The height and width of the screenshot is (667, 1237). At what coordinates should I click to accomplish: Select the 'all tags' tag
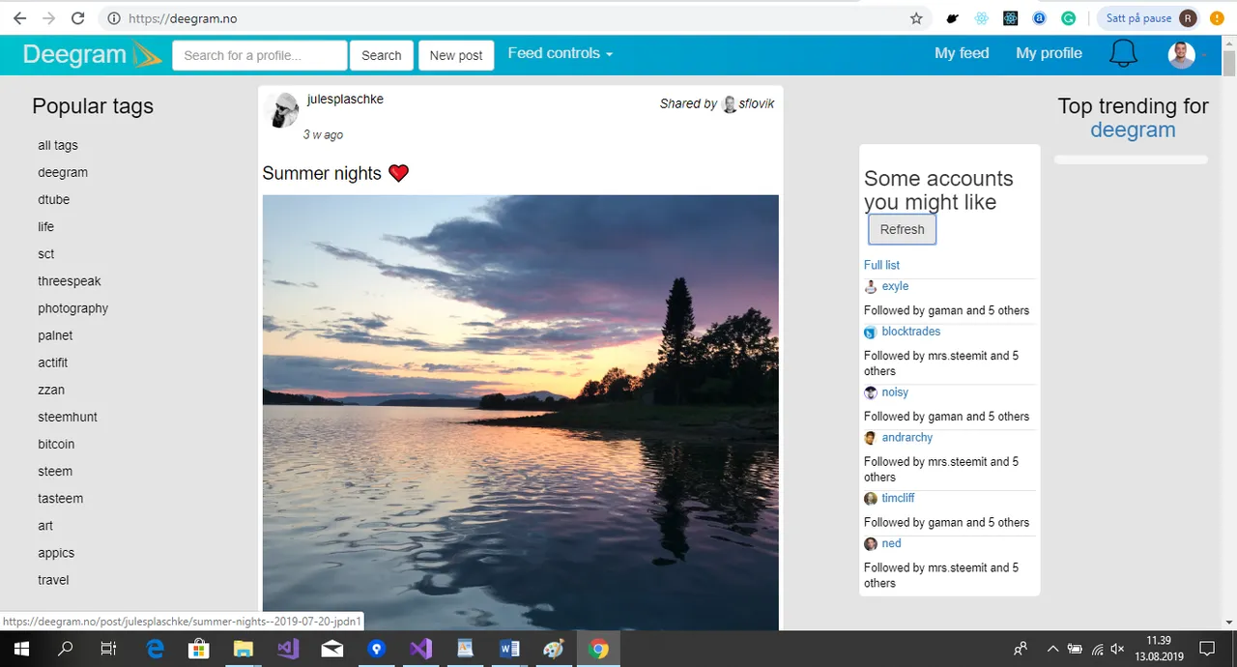[x=58, y=145]
